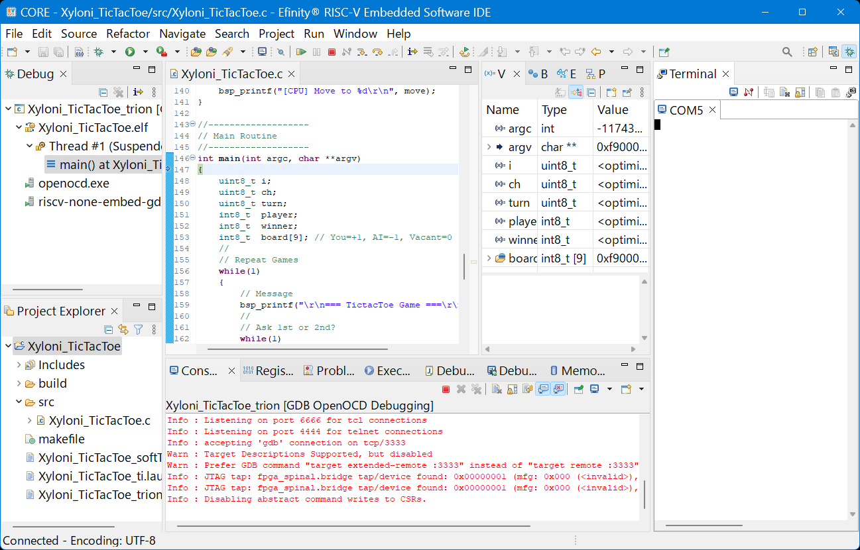
Task: Click Terminate icon in the Console toolbar
Action: pos(446,389)
